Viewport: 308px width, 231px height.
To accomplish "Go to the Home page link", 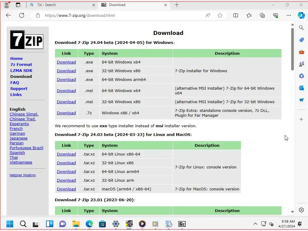I will [x=17, y=59].
